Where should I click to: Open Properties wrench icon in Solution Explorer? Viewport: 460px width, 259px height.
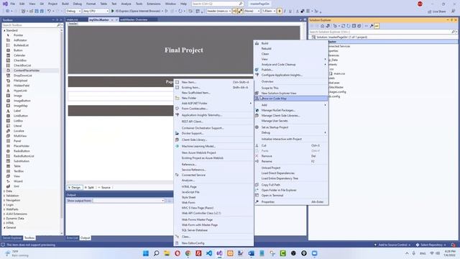(372, 26)
